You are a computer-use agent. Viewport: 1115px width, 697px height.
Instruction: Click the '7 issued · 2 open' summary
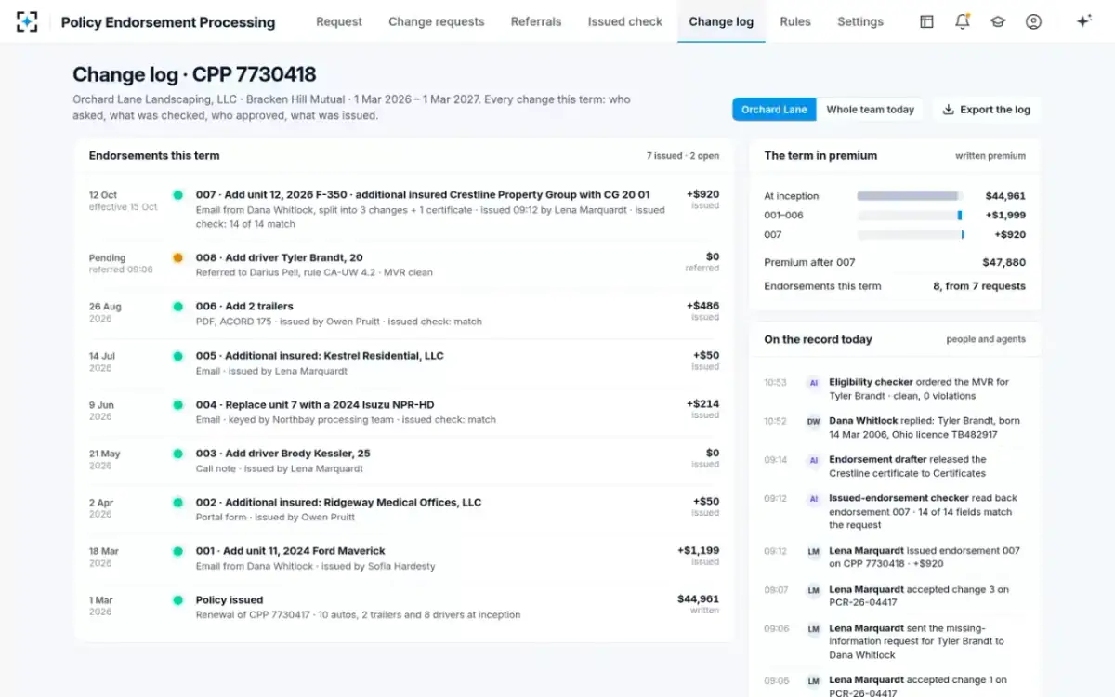click(x=683, y=156)
